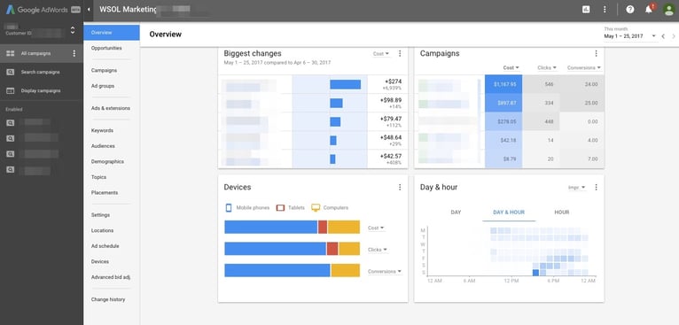Open the account avatar menu

tap(669, 10)
